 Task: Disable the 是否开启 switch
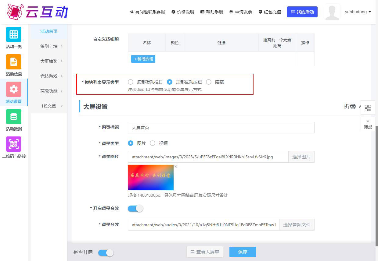point(106,252)
